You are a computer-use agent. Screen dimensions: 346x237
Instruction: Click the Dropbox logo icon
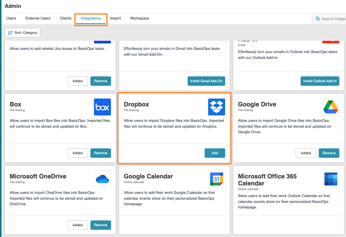(216, 107)
